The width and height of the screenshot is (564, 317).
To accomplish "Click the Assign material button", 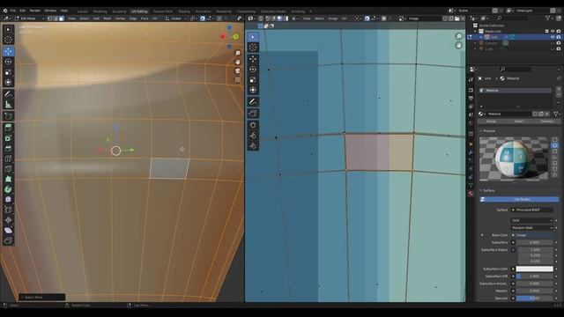I will click(492, 122).
